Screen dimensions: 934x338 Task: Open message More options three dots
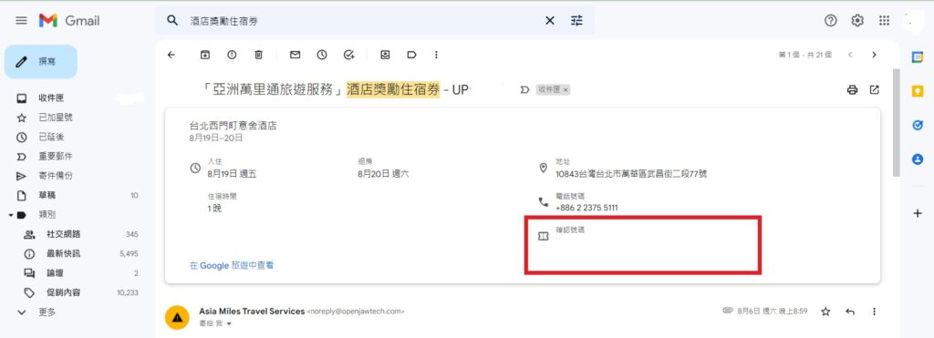pyautogui.click(x=874, y=312)
